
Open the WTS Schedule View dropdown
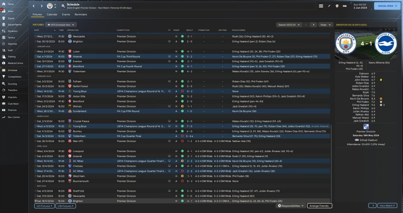(61, 25)
